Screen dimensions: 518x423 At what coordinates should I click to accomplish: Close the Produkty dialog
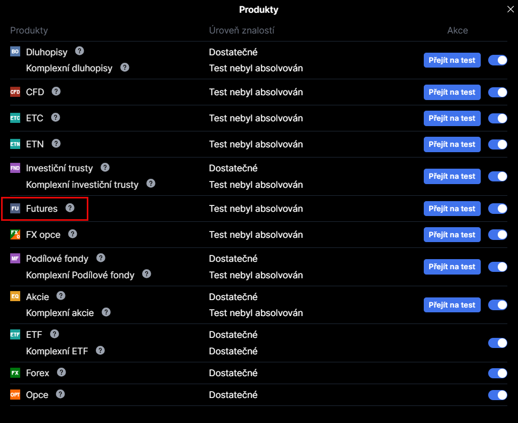(x=509, y=9)
